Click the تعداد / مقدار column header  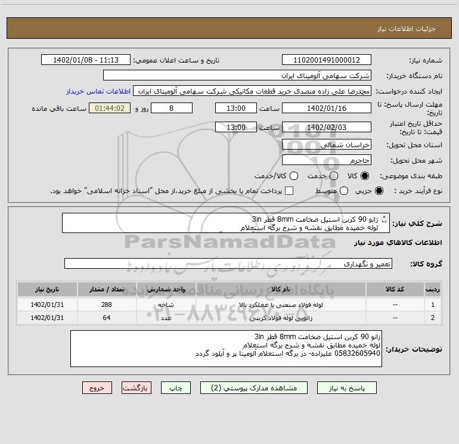click(107, 289)
